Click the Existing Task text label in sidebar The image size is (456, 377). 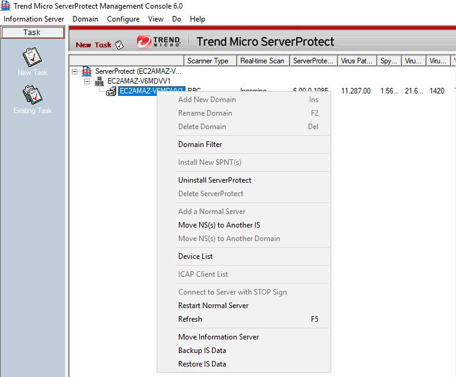pos(33,111)
